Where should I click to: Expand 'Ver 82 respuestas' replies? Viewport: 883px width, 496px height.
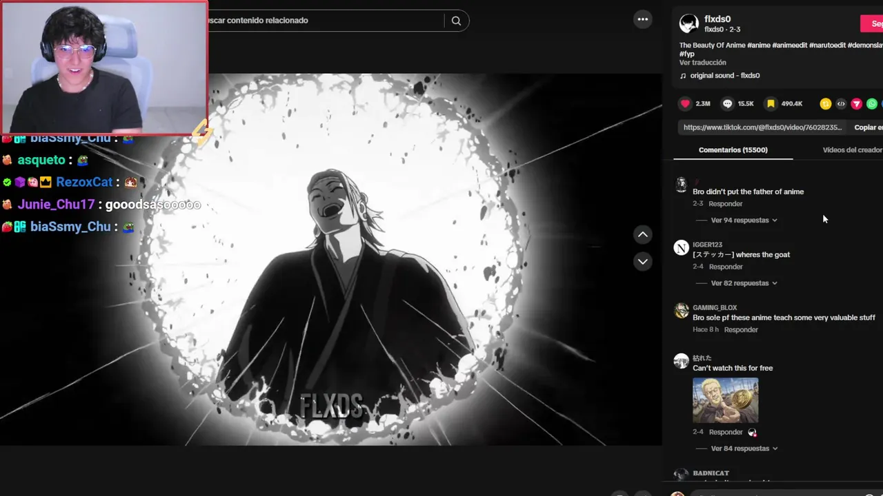tap(744, 283)
